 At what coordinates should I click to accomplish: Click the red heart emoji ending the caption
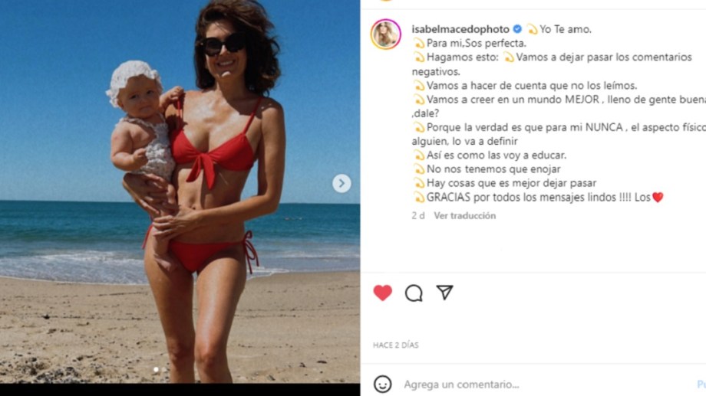658,198
